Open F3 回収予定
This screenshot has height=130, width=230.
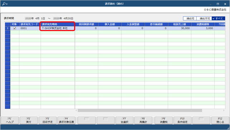pyautogui.click(x=48, y=120)
